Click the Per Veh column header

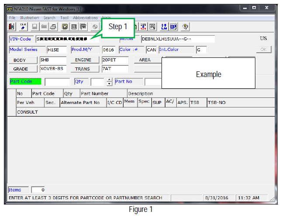[x=30, y=103]
